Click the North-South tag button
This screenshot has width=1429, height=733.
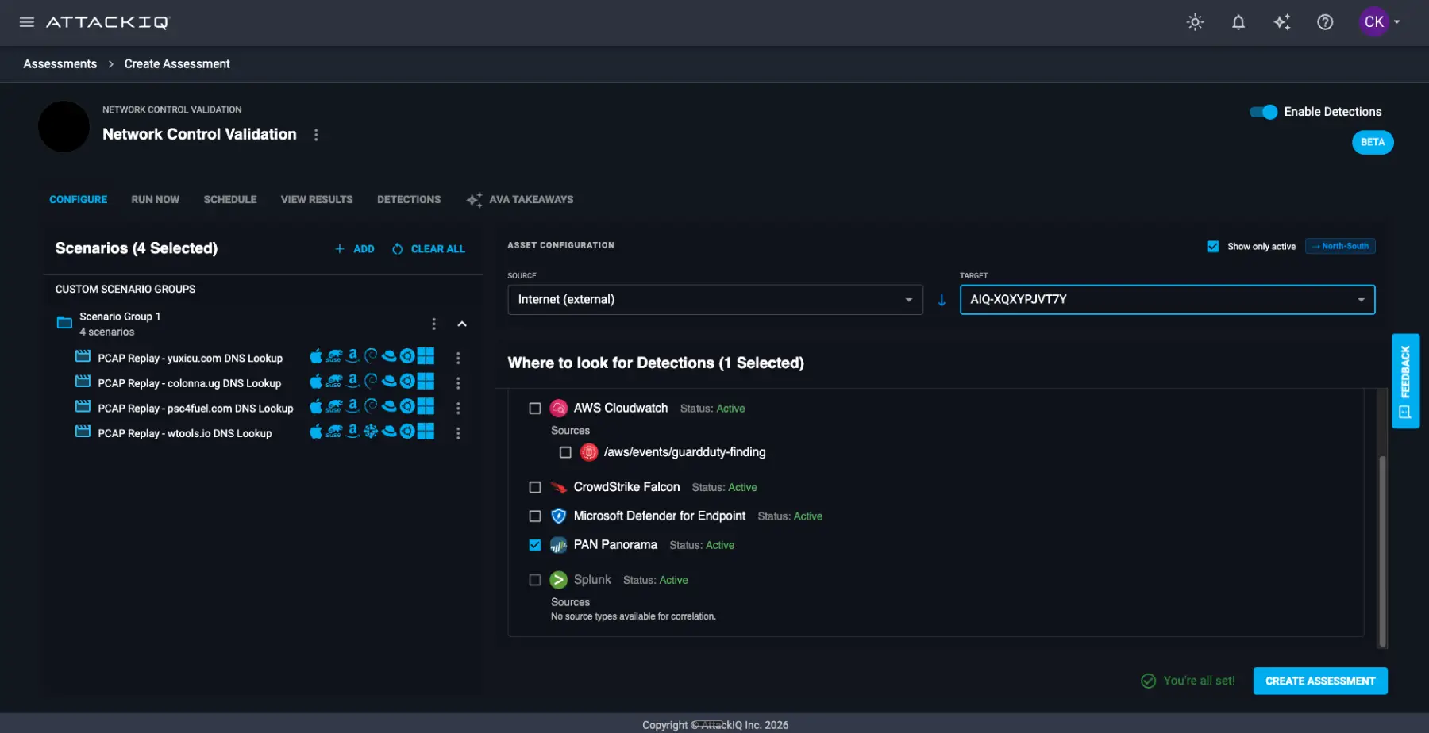(x=1340, y=247)
